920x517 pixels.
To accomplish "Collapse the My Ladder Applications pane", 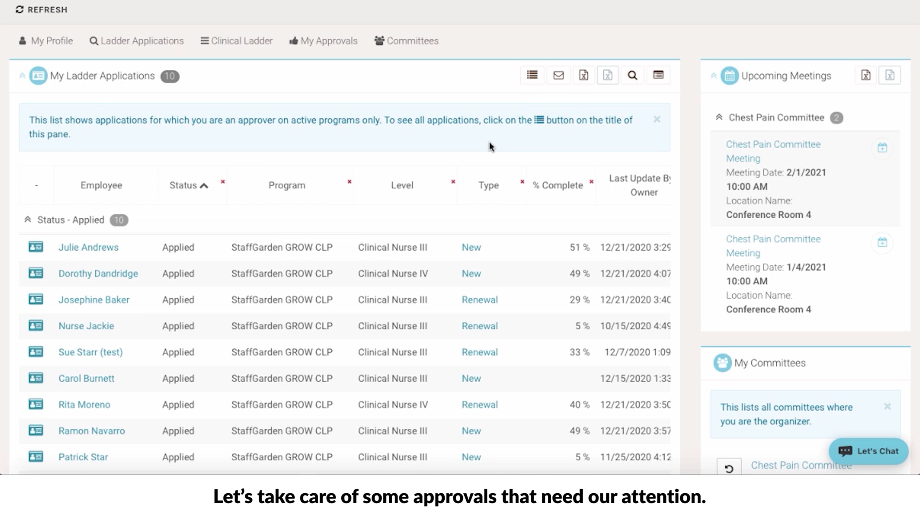I will (22, 76).
